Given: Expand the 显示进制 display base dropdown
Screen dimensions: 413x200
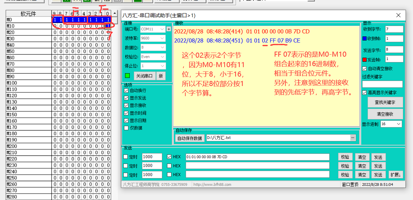Looking at the screenshot, I should 391,124.
